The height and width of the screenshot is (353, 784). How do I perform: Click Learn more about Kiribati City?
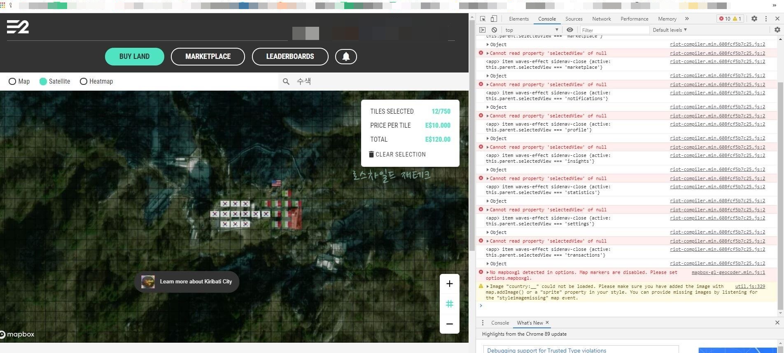(x=187, y=282)
